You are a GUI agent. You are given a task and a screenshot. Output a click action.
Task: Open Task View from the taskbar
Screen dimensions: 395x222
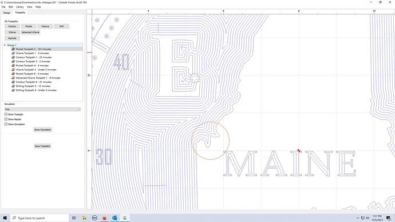coord(74,218)
